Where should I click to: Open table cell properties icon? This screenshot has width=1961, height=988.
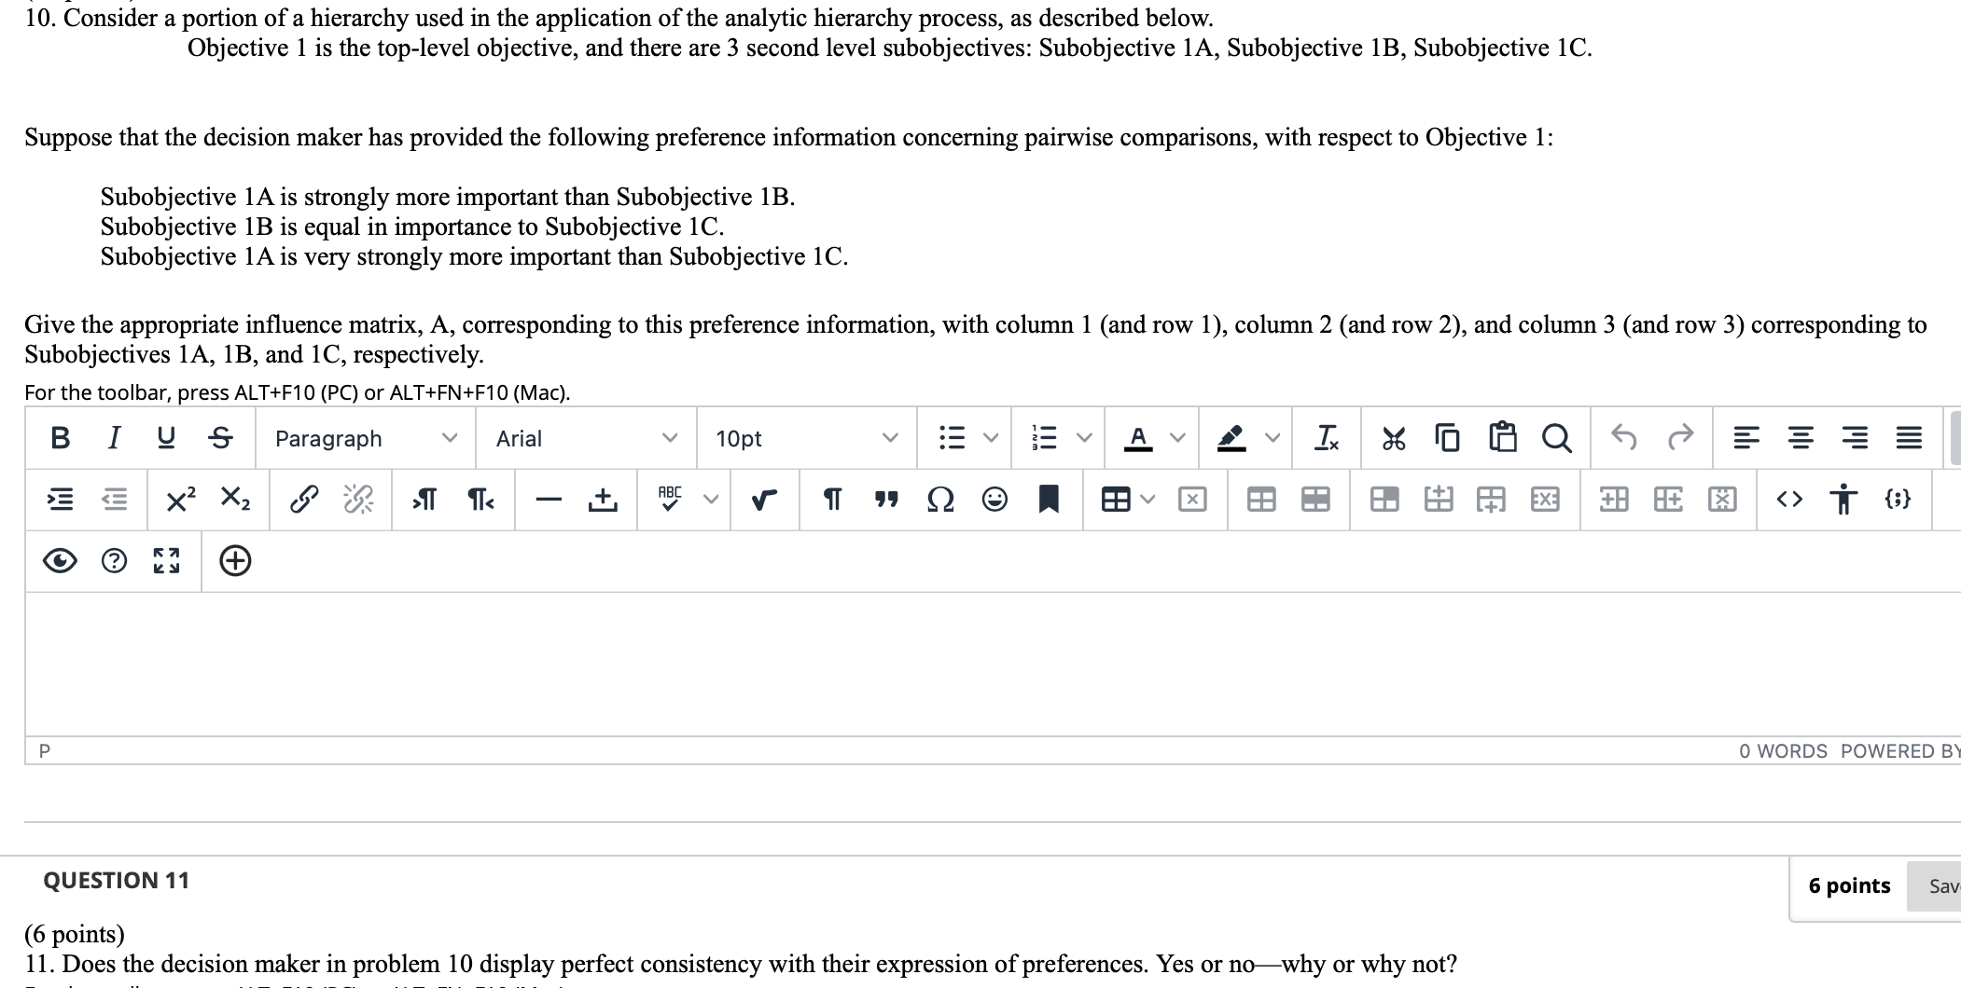[x=1384, y=501]
